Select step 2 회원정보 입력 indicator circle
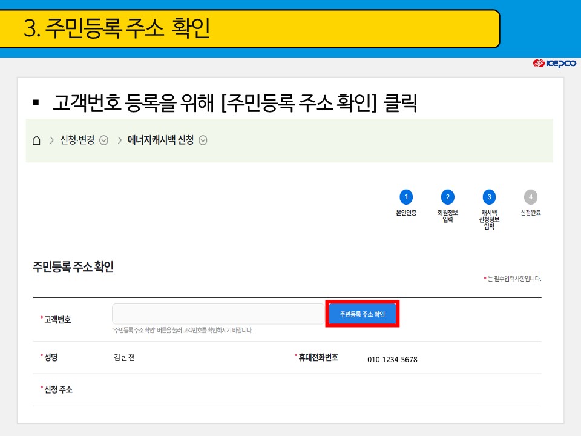This screenshot has height=436, width=581. 447,196
